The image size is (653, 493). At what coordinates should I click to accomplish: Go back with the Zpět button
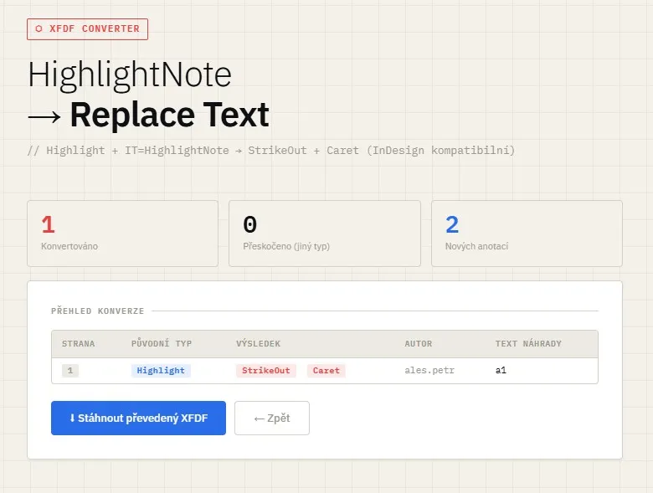[272, 418]
